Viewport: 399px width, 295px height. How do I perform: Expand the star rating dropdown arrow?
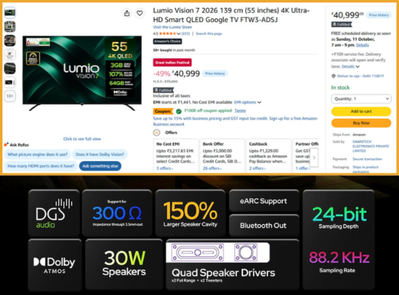pos(178,34)
